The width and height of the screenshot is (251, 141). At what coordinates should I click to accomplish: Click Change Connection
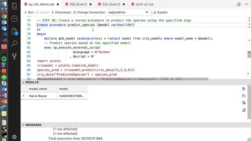[89, 12]
